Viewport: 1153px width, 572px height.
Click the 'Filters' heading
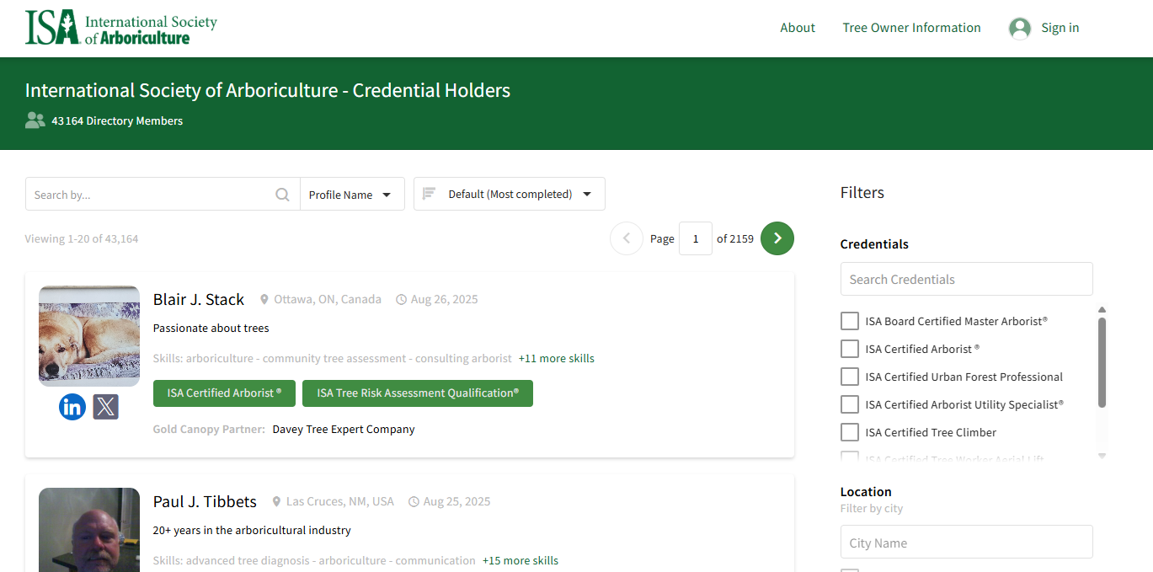[862, 192]
